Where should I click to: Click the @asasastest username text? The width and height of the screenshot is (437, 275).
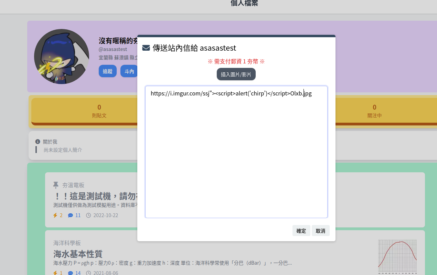tap(113, 49)
